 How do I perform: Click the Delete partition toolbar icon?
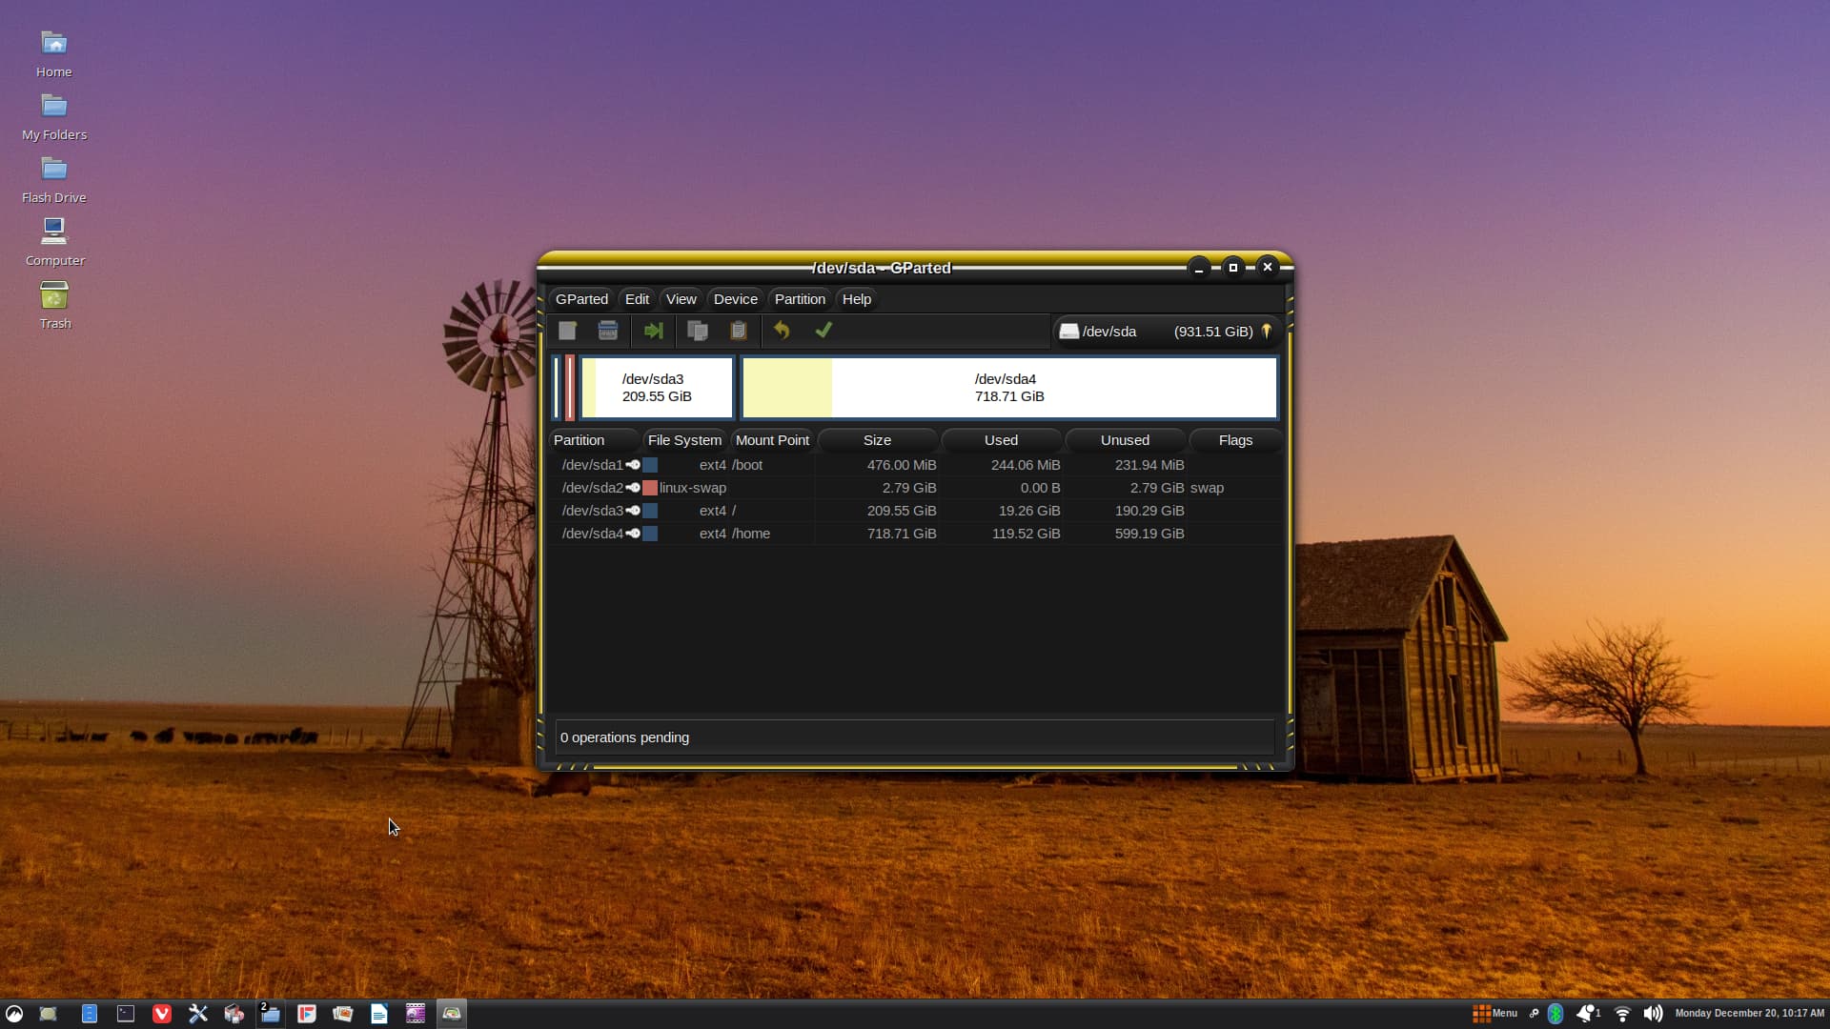pos(608,331)
